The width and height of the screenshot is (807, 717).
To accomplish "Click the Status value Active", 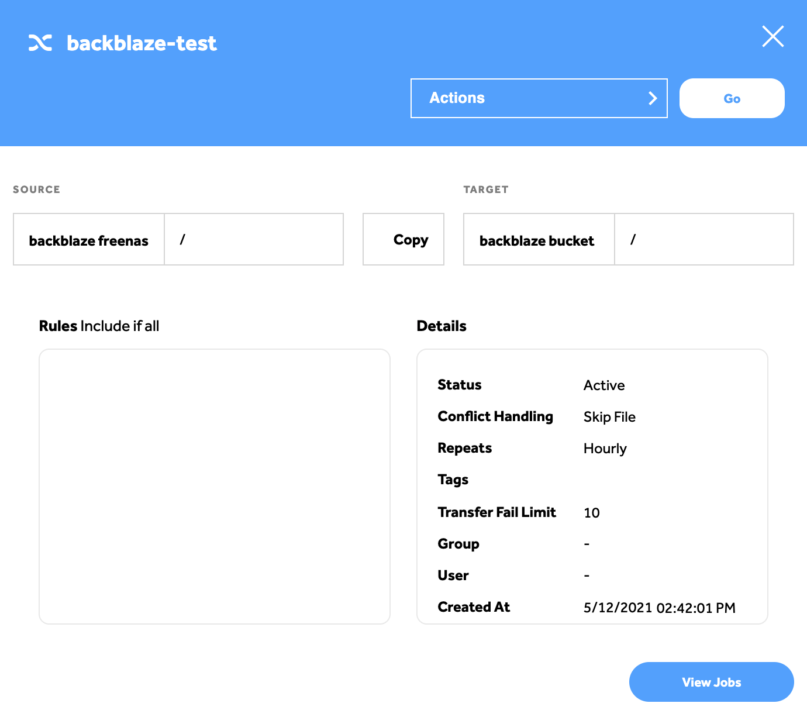I will coord(604,385).
